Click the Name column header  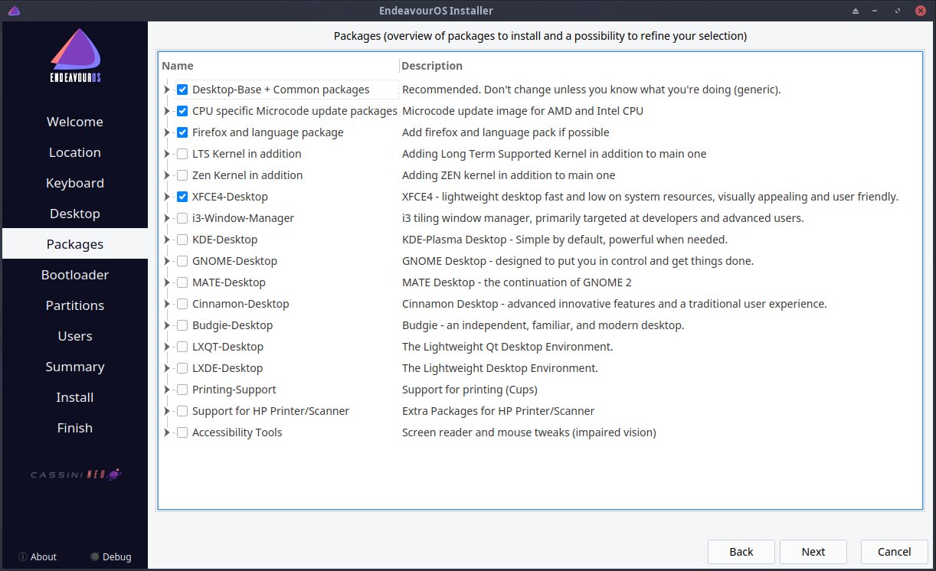coord(178,66)
